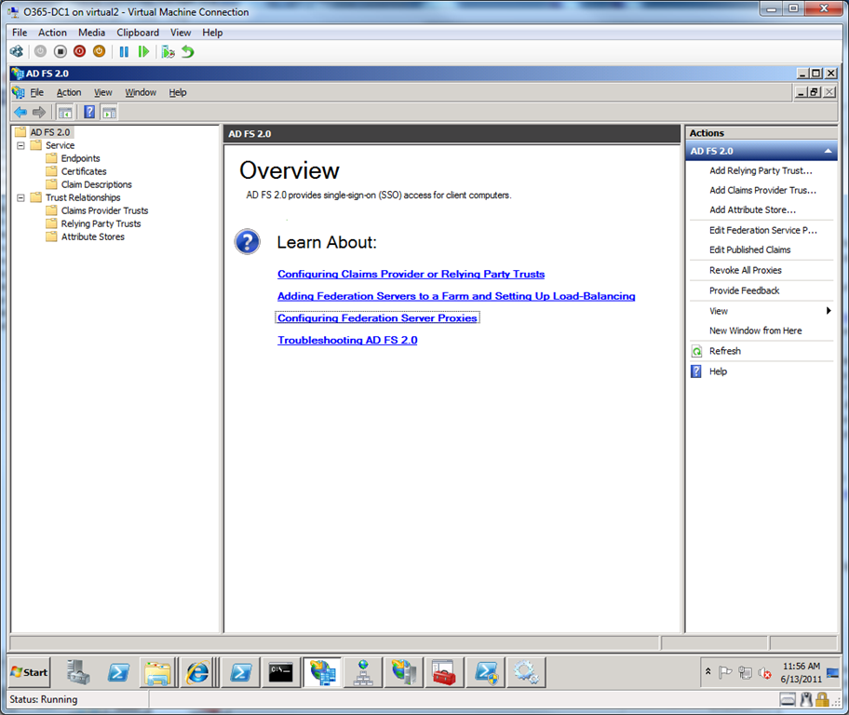Click the green Revert arrow icon
Viewport: 849px width, 715px height.
pos(188,51)
